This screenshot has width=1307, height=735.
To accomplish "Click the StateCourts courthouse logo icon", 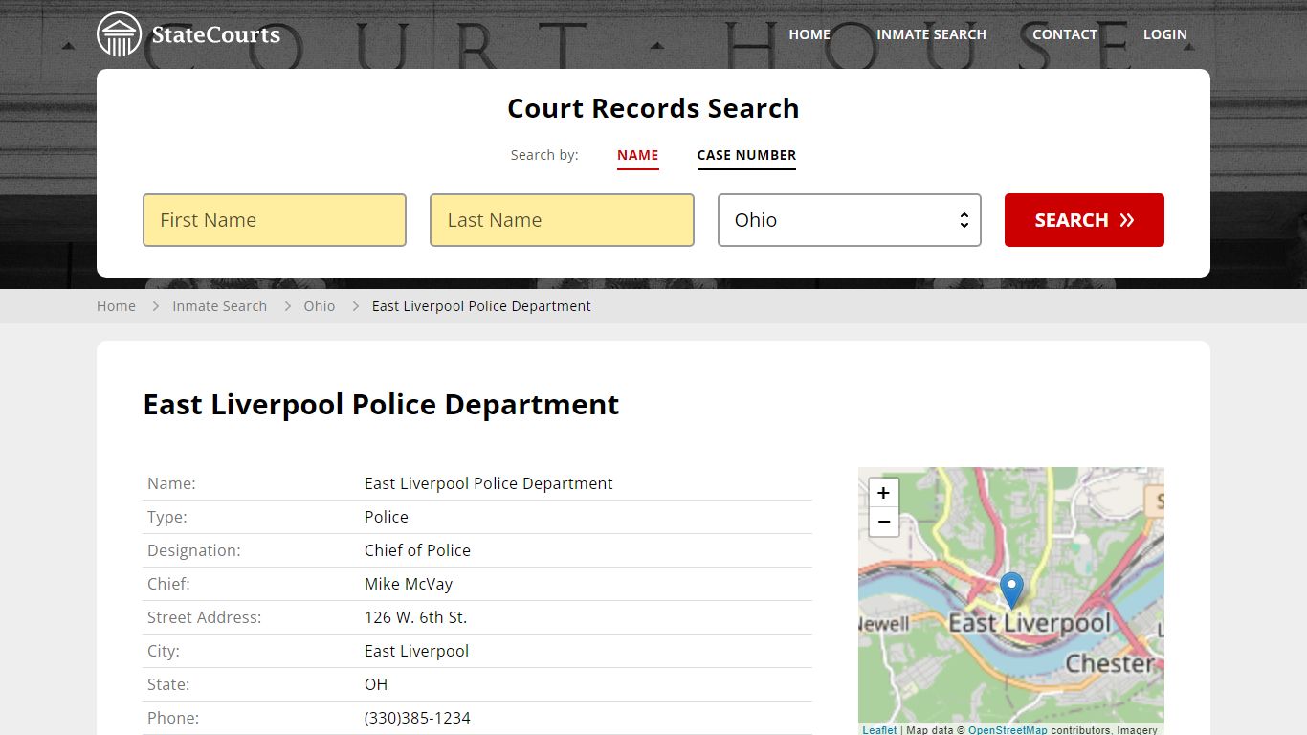I will coord(120,34).
